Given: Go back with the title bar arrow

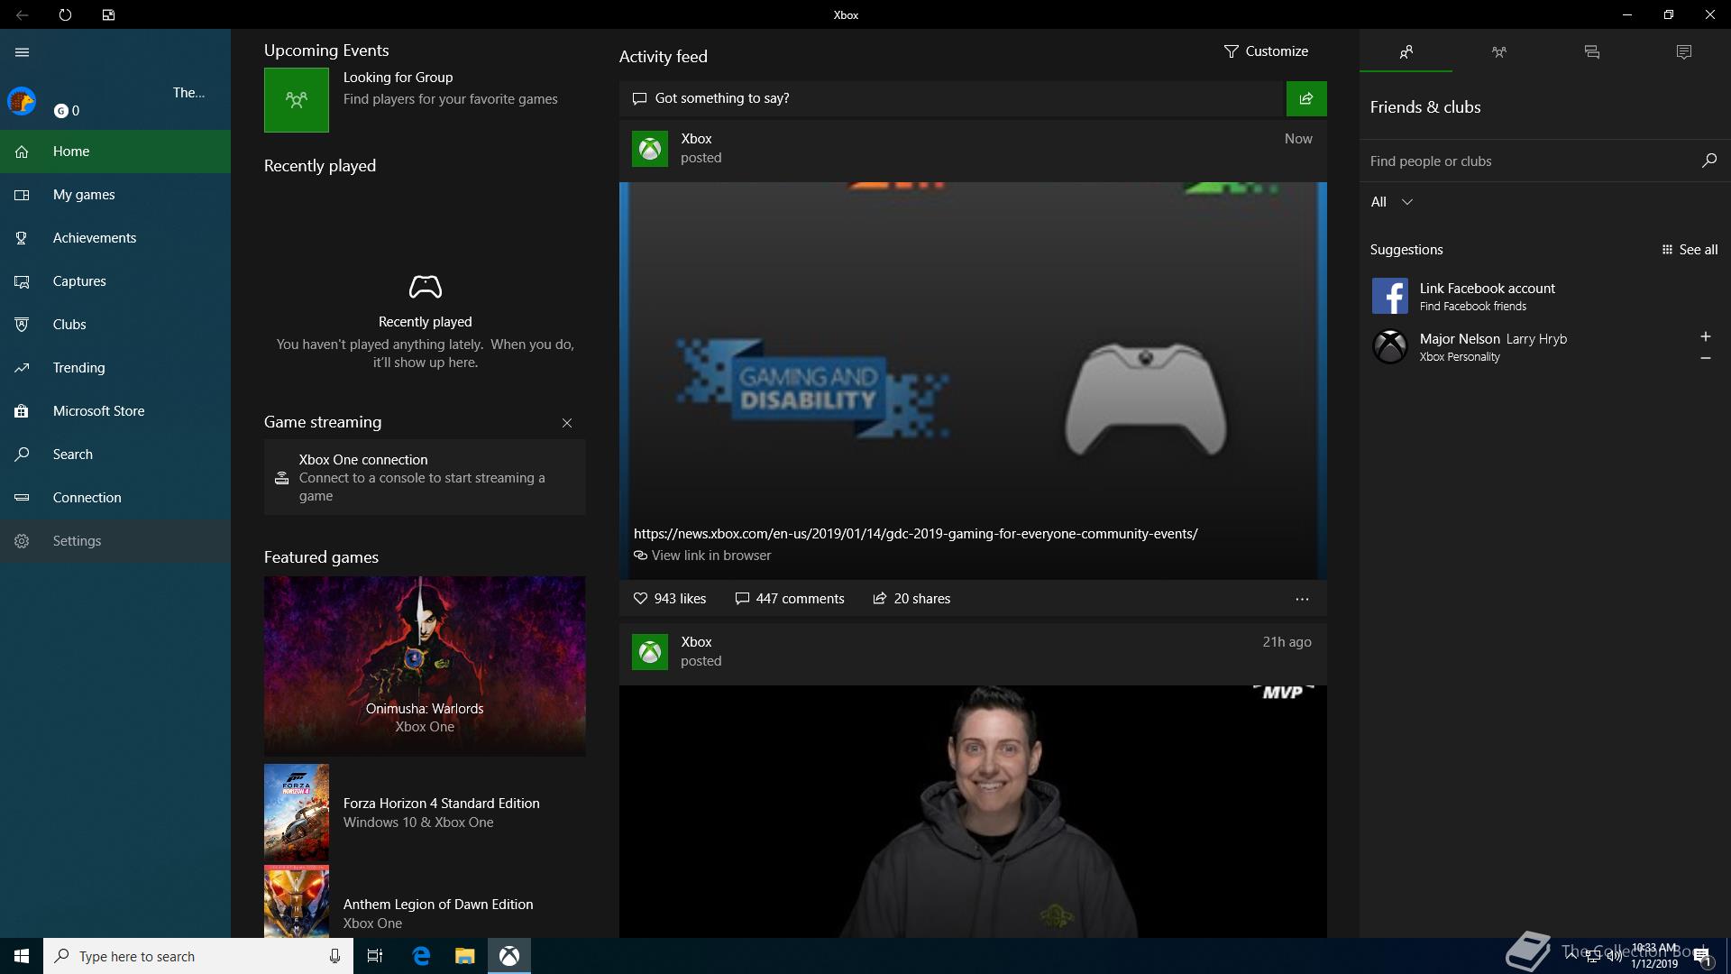Looking at the screenshot, I should tap(22, 14).
